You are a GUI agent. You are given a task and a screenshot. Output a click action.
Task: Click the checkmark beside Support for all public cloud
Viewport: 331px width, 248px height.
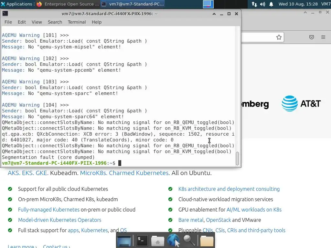coord(10,189)
